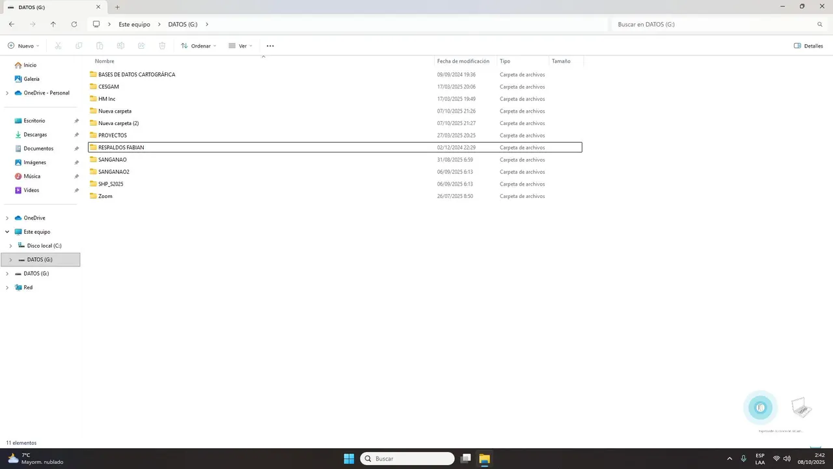833x469 pixels.
Task: Expand the Disco local (C:) tree node
Action: [10, 246]
